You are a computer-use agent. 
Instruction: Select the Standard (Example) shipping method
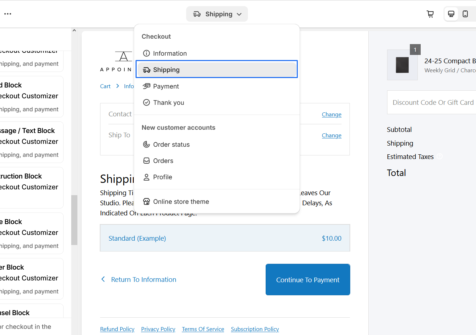point(225,238)
